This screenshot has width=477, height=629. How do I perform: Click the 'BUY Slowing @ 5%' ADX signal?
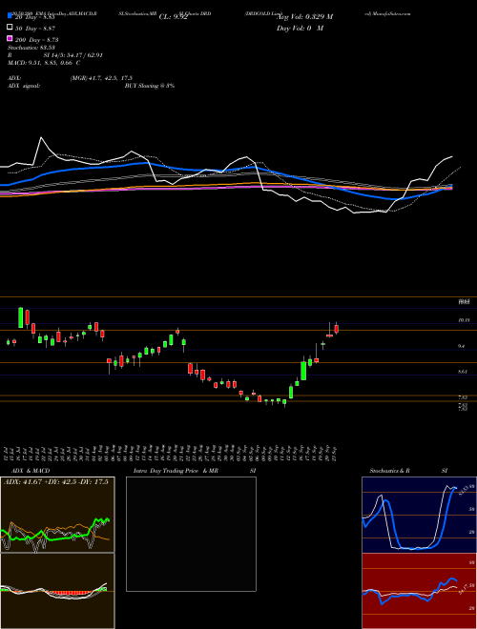[x=150, y=86]
